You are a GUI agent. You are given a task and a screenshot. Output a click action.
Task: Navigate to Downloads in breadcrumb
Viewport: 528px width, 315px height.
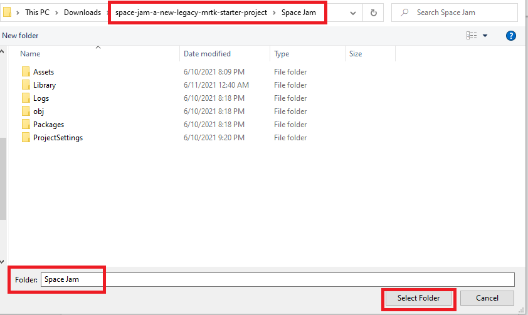[x=83, y=13]
